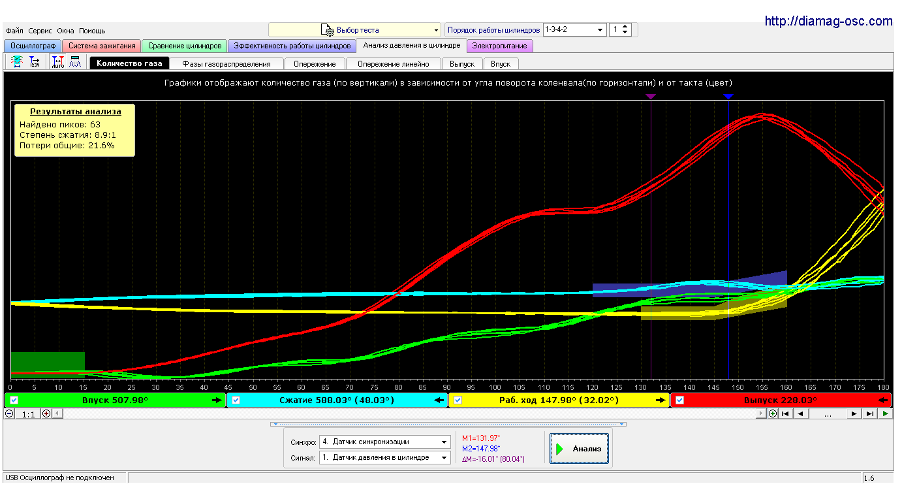Jump to last frame button
This screenshot has width=902, height=486.
click(x=869, y=413)
